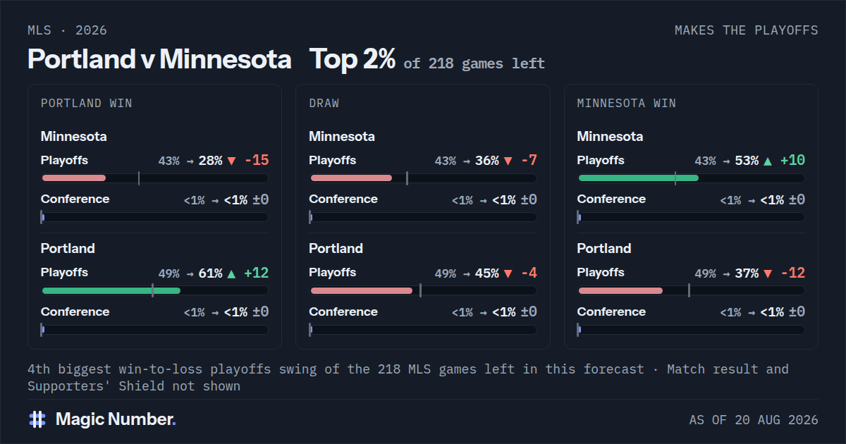Click the Magic Number hashtag logo icon
The height and width of the screenshot is (444, 846).
(37, 419)
